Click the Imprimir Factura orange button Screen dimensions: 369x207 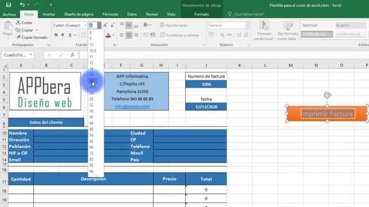click(327, 114)
